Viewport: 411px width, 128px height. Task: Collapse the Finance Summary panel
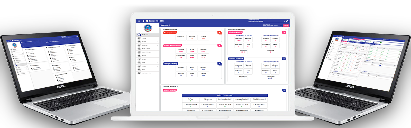[x=286, y=86]
